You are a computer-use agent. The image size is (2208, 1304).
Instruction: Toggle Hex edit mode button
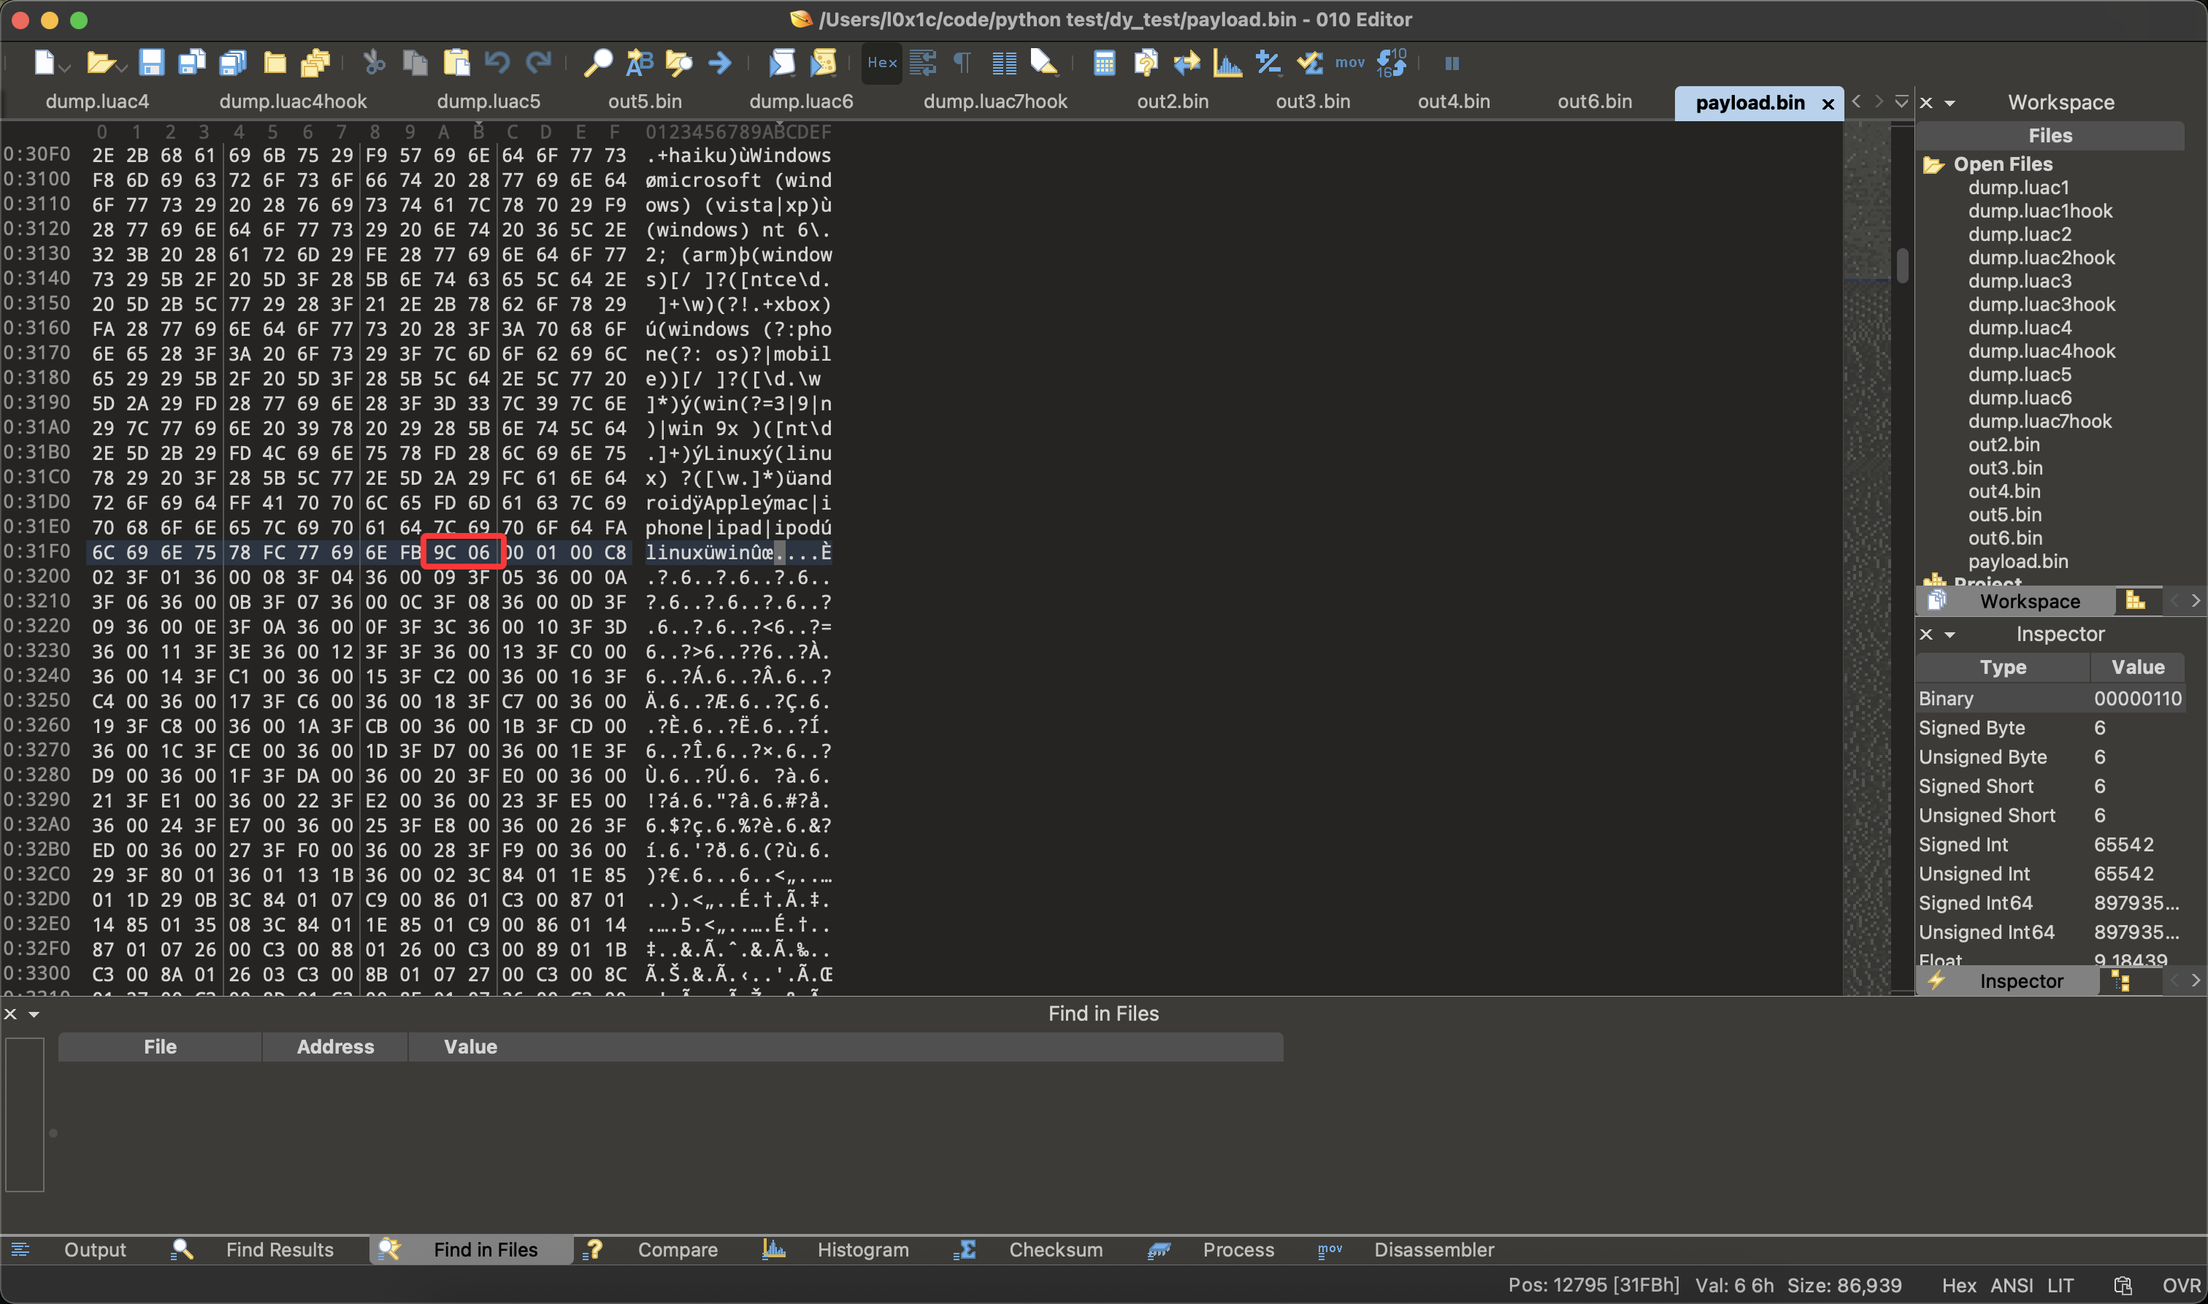click(881, 62)
